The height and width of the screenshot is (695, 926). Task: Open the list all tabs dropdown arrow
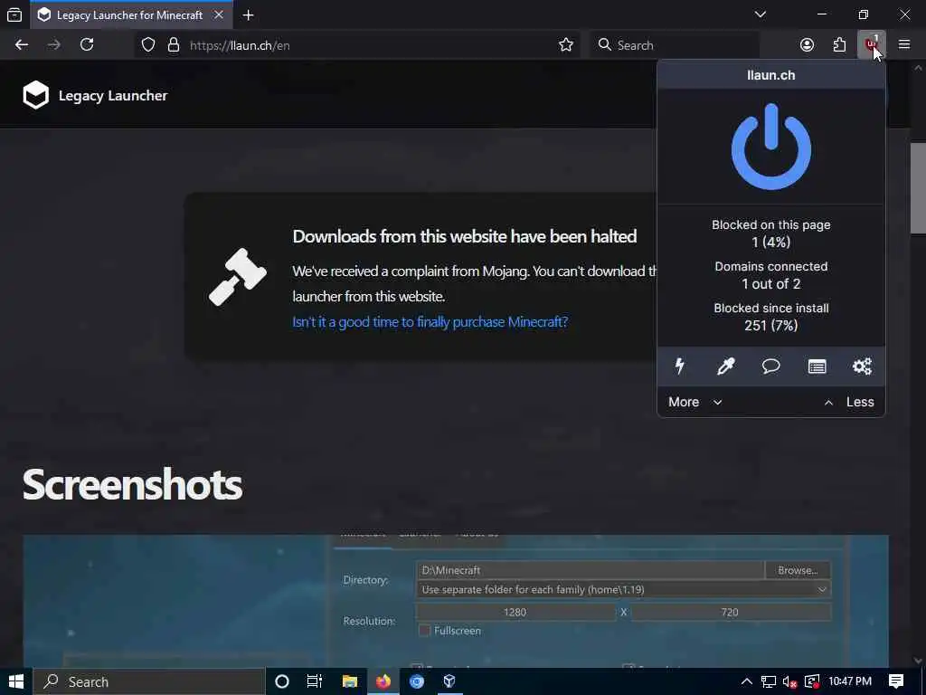[x=760, y=14]
